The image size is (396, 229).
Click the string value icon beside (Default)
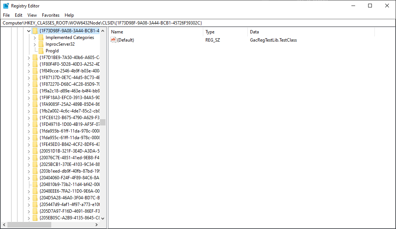pos(113,40)
